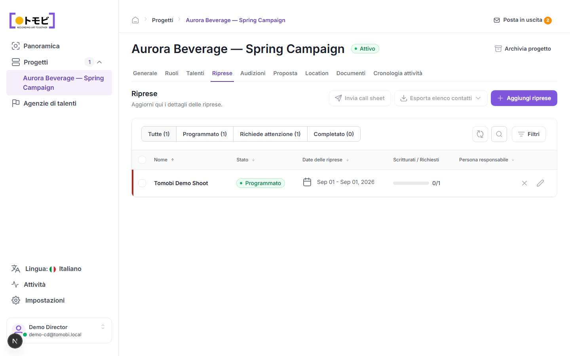Open the Cronologia attività tab
The width and height of the screenshot is (570, 356).
398,73
